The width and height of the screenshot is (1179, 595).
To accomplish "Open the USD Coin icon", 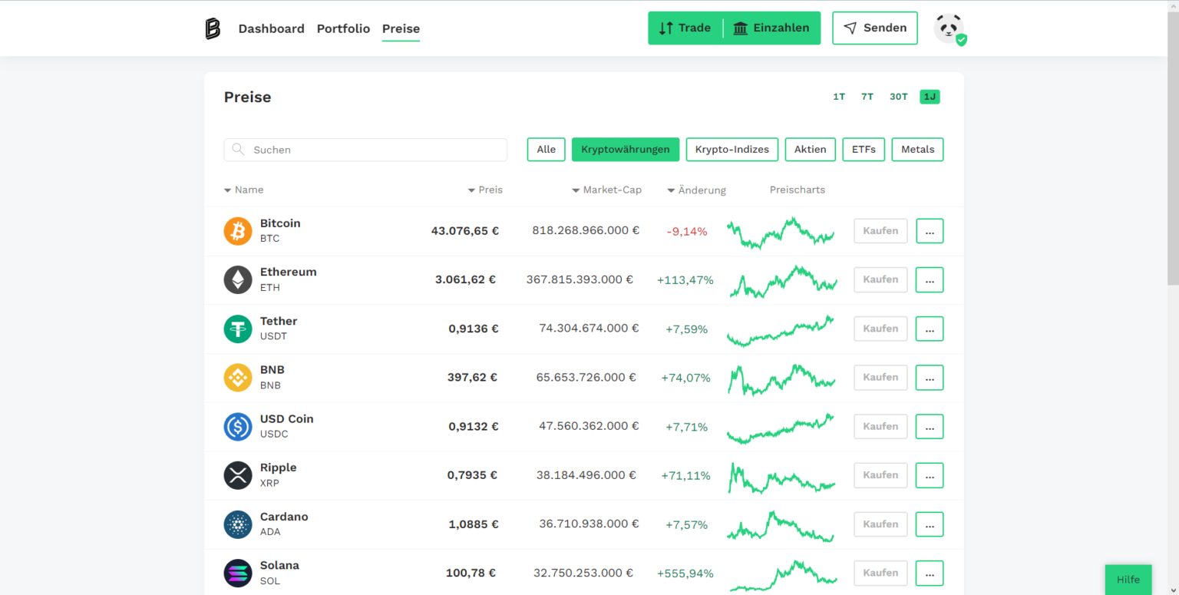I will click(x=238, y=426).
